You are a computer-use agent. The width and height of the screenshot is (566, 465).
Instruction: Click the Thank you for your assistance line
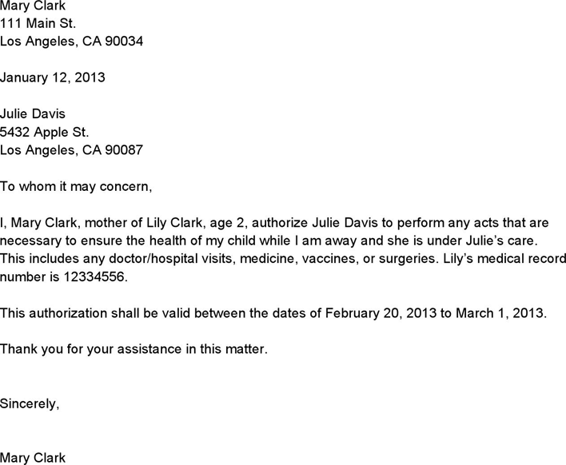[134, 350]
